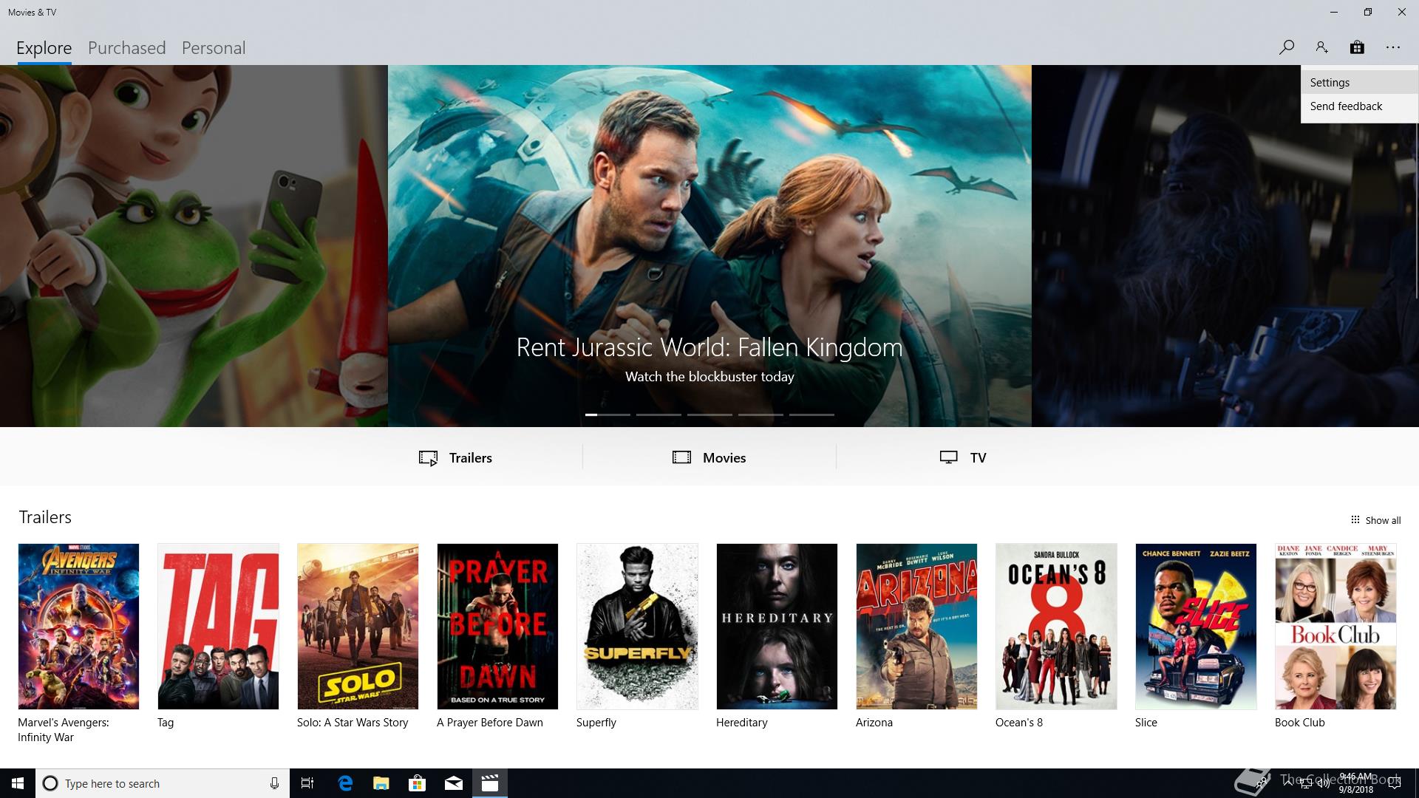1419x798 pixels.
Task: Open the Trailers category button
Action: pyautogui.click(x=455, y=457)
